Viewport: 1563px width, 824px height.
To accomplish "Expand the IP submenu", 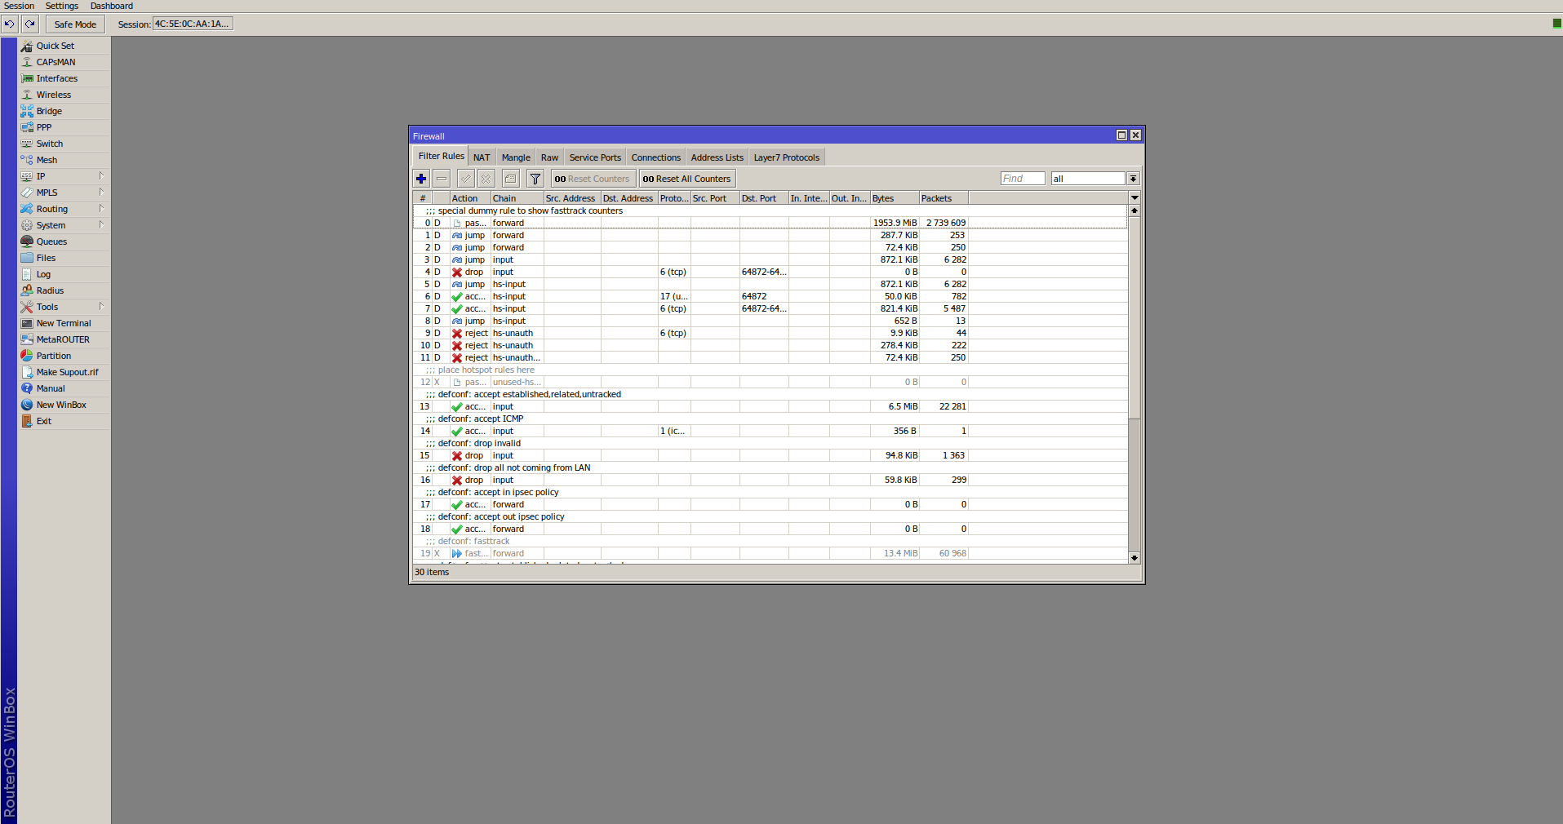I will [x=41, y=176].
